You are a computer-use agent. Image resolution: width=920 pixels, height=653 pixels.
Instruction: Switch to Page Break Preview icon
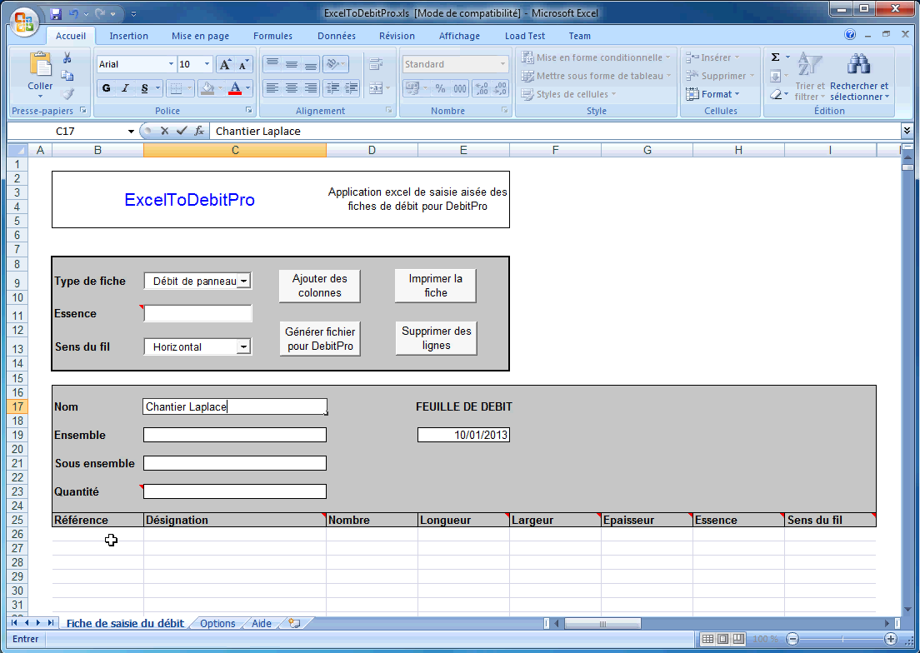(738, 639)
